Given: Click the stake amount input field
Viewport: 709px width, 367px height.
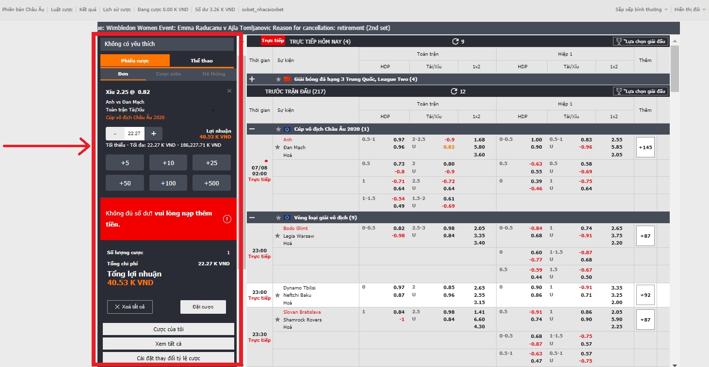Looking at the screenshot, I should [134, 134].
